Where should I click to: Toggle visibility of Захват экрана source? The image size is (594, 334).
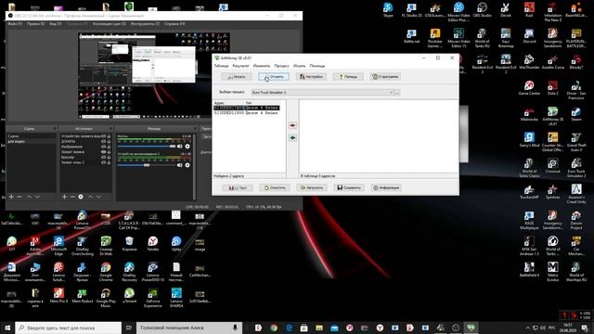click(103, 152)
